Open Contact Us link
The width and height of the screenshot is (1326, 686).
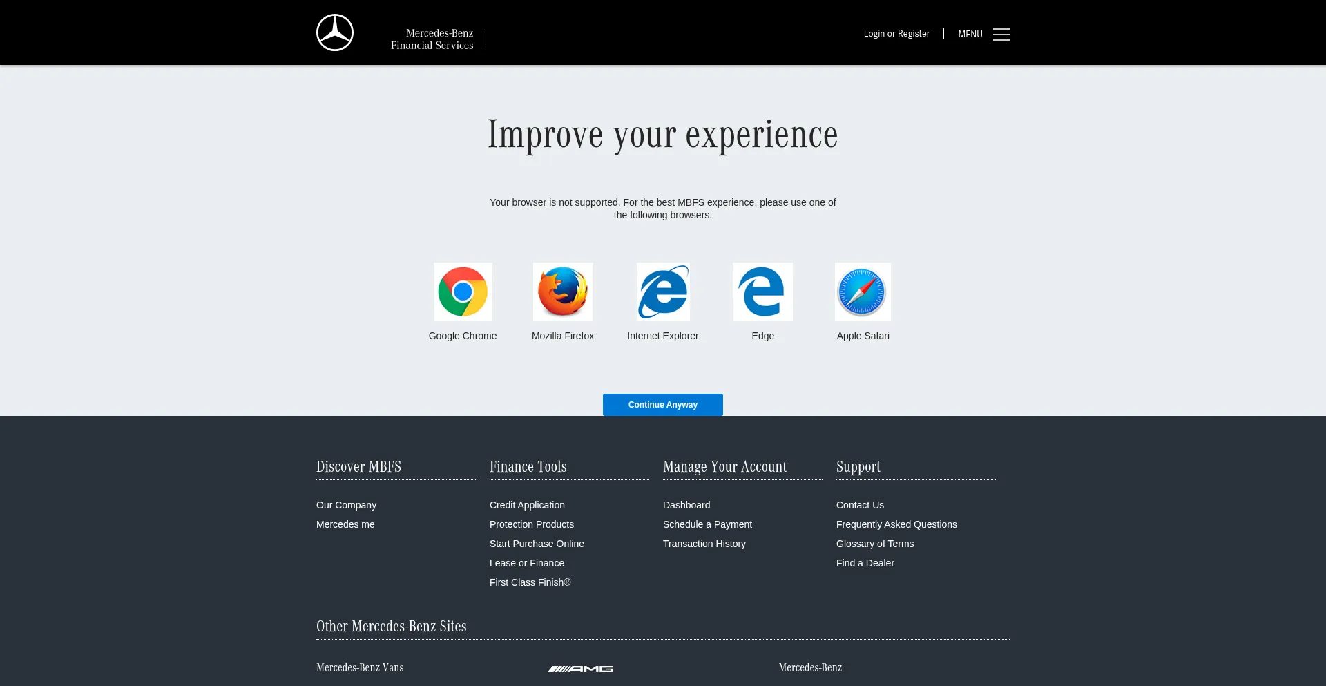coord(860,505)
